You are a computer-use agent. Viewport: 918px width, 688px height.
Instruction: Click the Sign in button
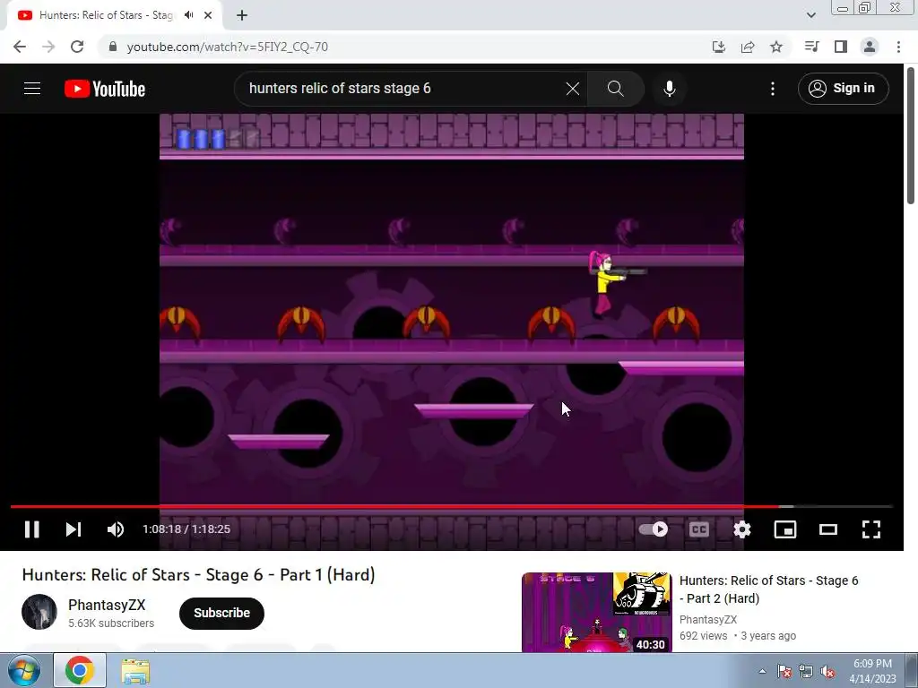pyautogui.click(x=843, y=89)
